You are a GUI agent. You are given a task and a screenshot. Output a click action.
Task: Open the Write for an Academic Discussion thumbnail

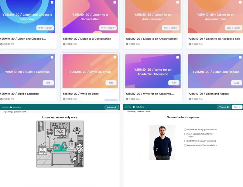153,71
